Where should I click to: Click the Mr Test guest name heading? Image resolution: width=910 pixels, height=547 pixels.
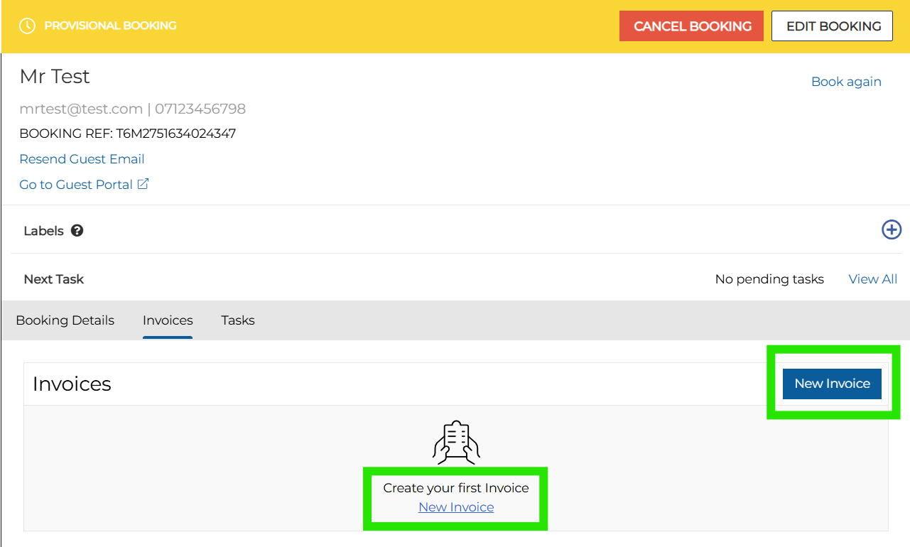click(x=55, y=77)
